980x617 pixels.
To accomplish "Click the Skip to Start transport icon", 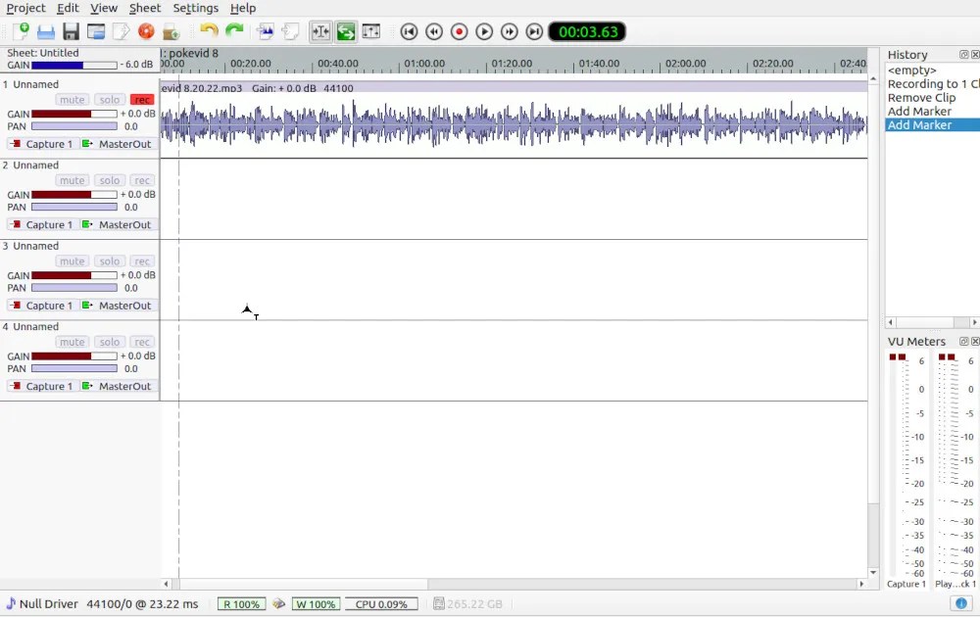I will (409, 31).
